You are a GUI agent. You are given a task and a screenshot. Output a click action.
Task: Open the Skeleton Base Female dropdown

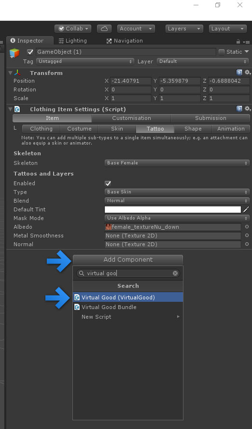[x=177, y=163]
